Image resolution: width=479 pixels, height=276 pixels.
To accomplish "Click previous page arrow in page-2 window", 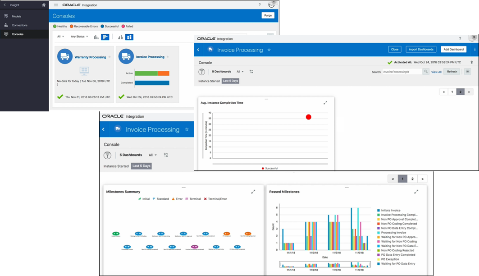I will [x=443, y=92].
